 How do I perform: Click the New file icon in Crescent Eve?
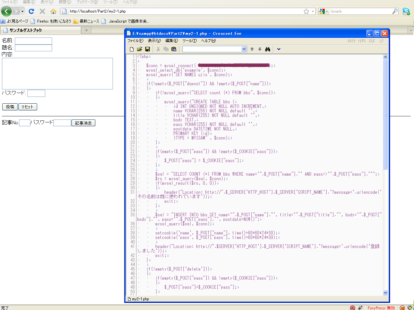[132, 49]
